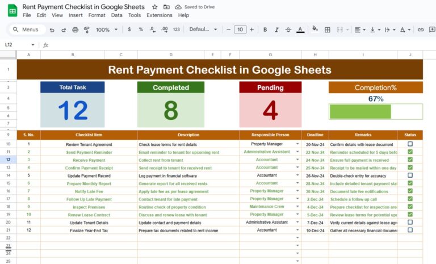Open the borders tool

(x=328, y=30)
